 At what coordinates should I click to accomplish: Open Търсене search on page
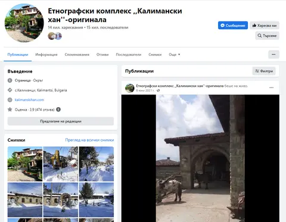pyautogui.click(x=267, y=36)
